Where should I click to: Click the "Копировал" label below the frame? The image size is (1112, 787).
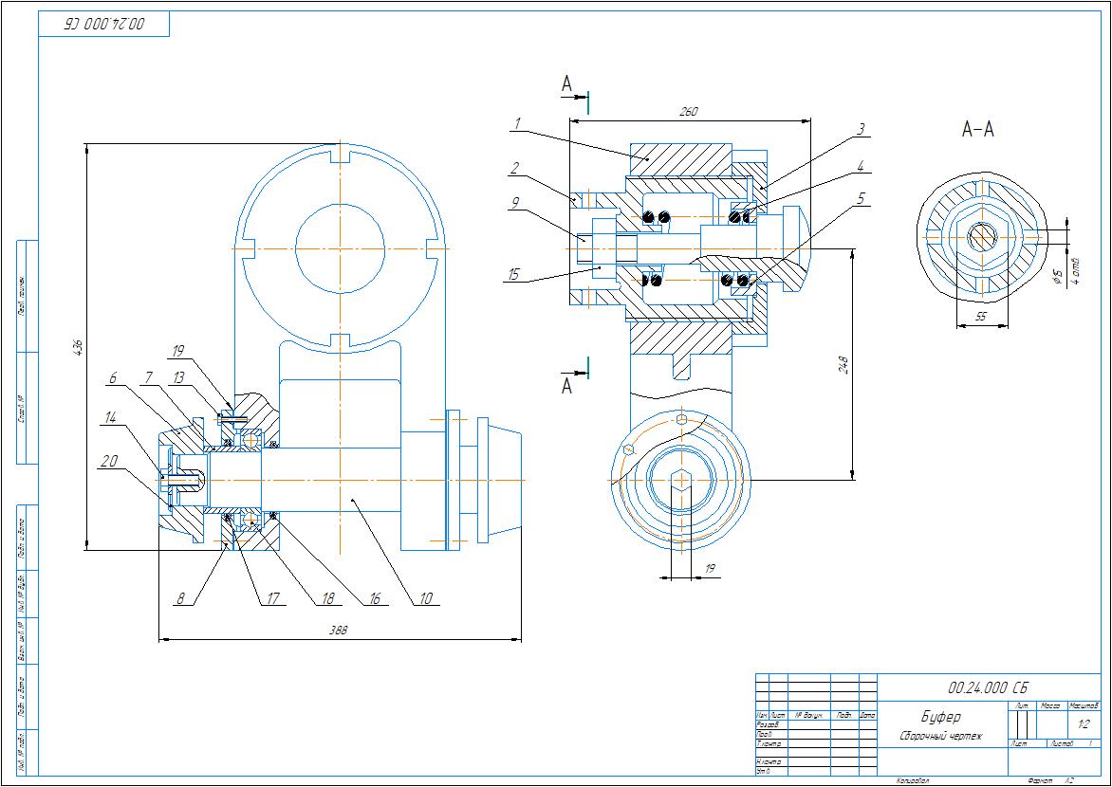[x=913, y=780]
